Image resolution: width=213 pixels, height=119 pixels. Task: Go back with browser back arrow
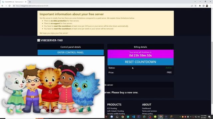[2, 6]
